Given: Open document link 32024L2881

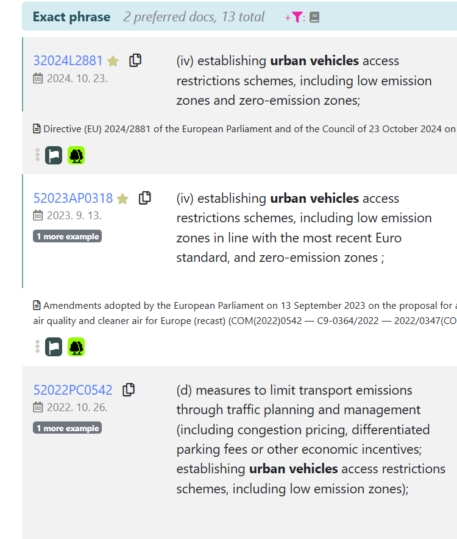Looking at the screenshot, I should [68, 61].
